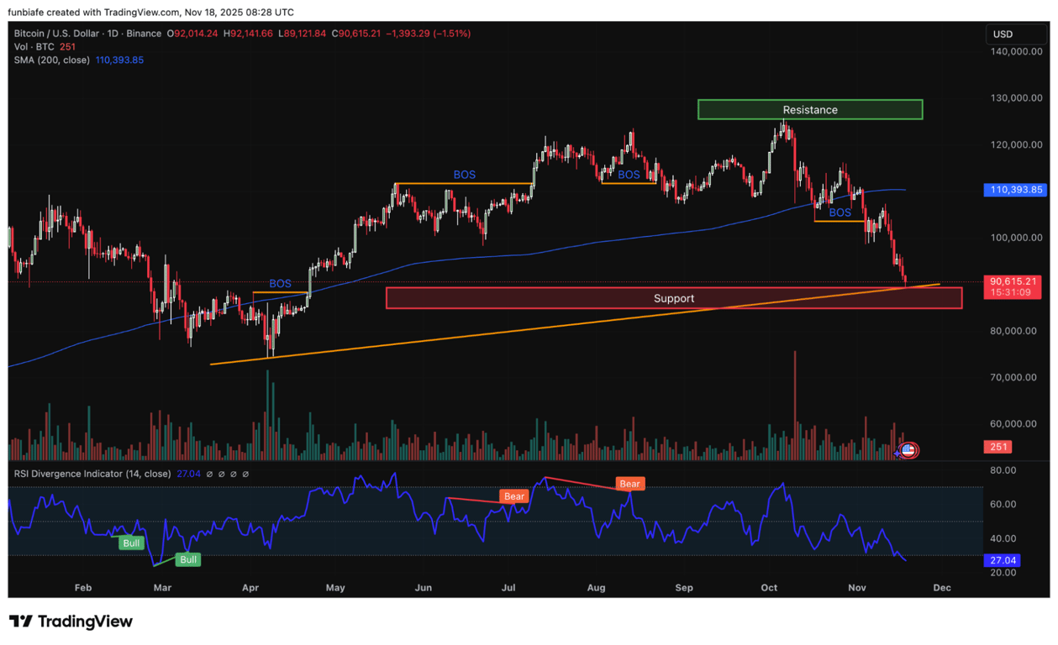Viewport: 1058px width, 645px height.
Task: Click the green Resistance label box
Action: tap(809, 109)
